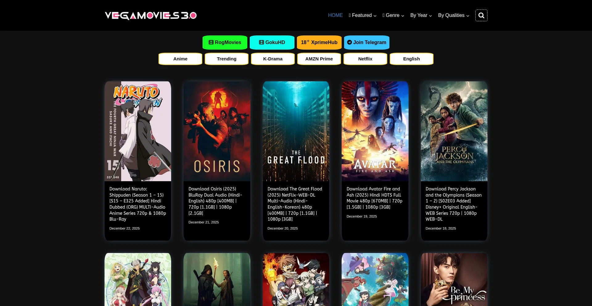Click the Telegram paper-plane icon
Image resolution: width=592 pixels, height=306 pixels.
[349, 42]
